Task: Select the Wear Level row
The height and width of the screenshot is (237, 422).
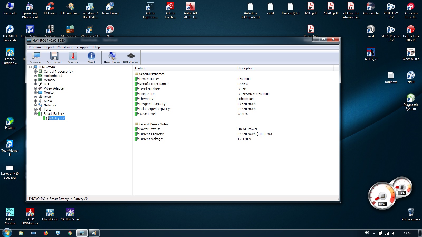Action: (x=236, y=114)
